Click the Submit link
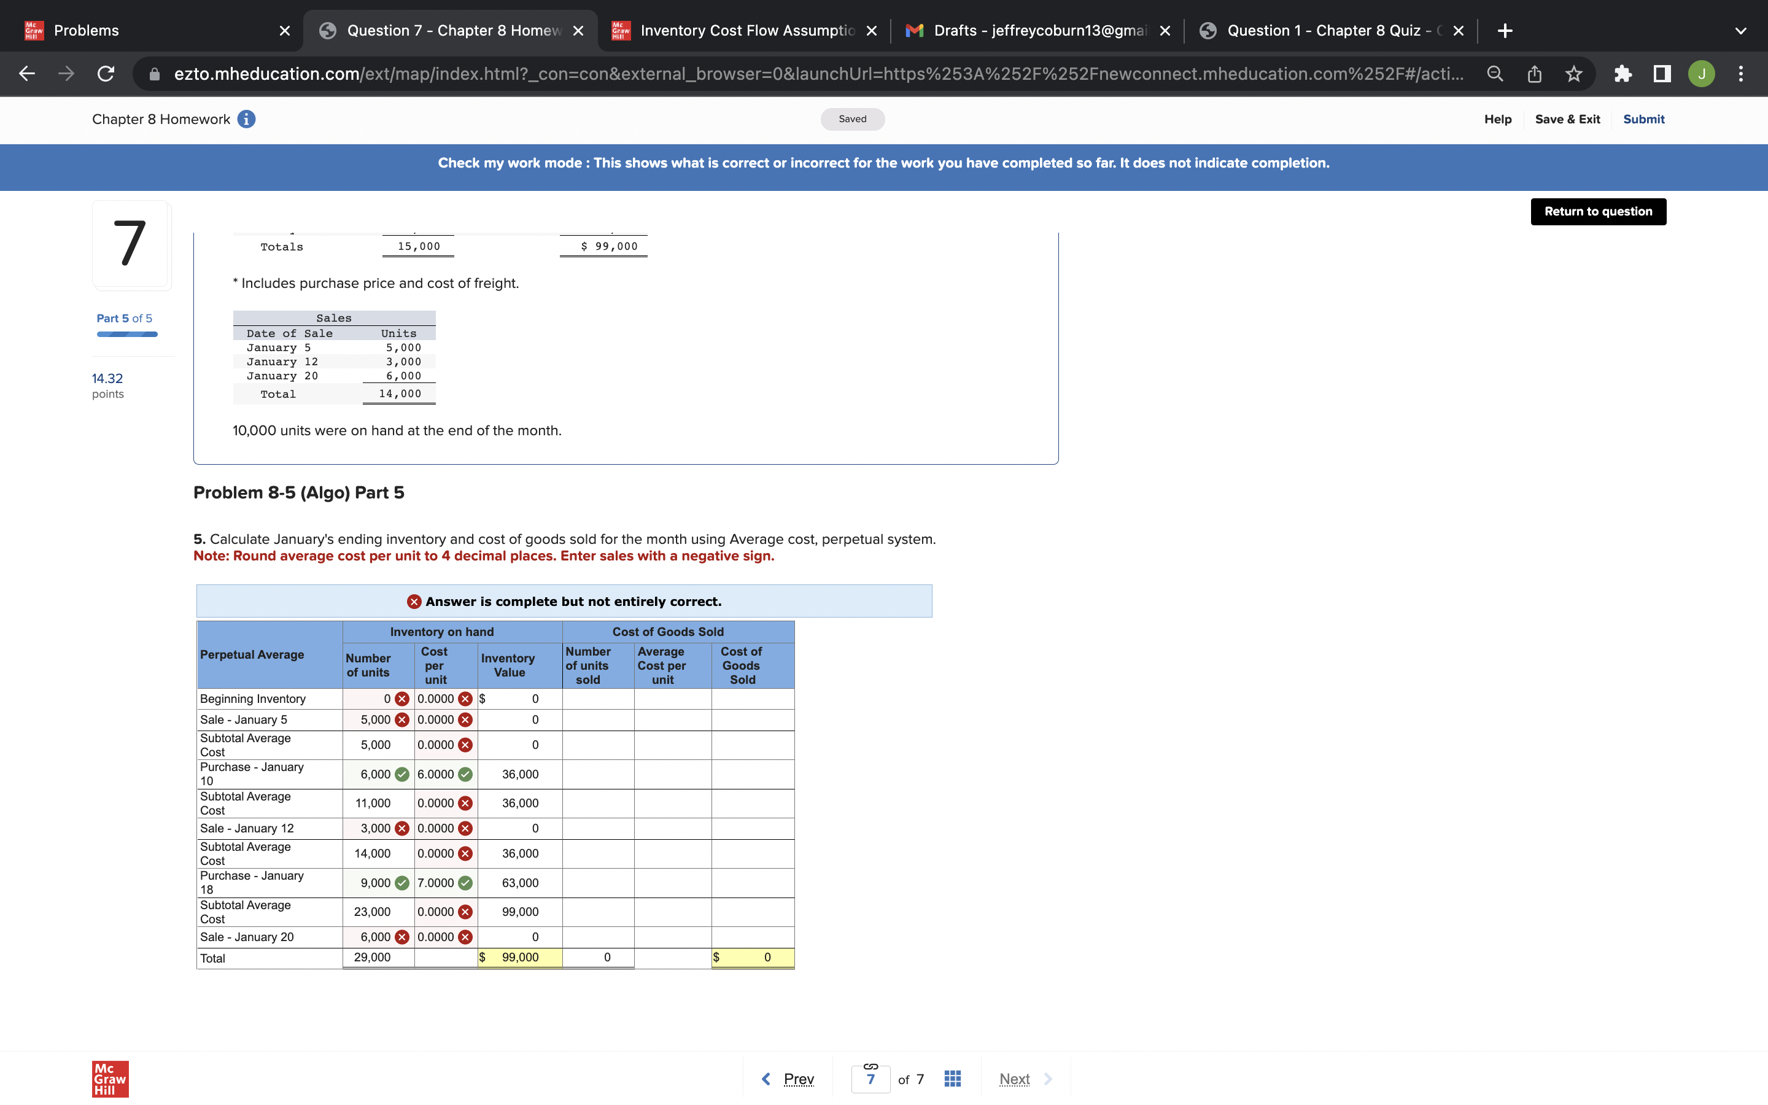Viewport: 1768px width, 1105px height. click(1643, 119)
